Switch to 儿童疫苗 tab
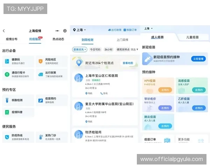Image resolution: width=210 pixels, height=168 pixels. 192,37
